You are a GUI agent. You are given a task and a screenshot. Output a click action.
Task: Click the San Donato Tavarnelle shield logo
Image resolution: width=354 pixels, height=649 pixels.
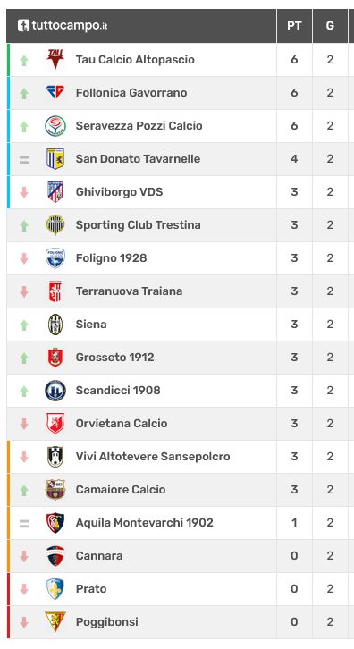pyautogui.click(x=55, y=159)
